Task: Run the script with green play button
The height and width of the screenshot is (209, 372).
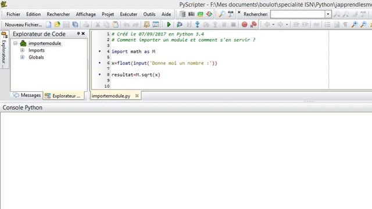Action: pyautogui.click(x=169, y=24)
